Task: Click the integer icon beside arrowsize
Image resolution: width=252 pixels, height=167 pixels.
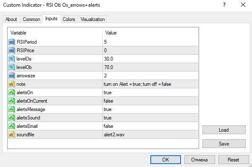Action: [12, 76]
